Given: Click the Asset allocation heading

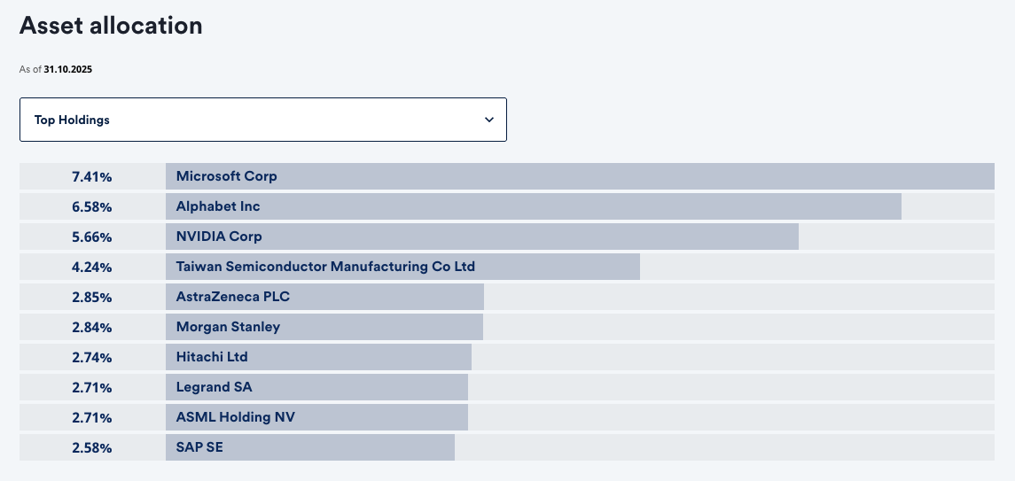Looking at the screenshot, I should pyautogui.click(x=111, y=26).
